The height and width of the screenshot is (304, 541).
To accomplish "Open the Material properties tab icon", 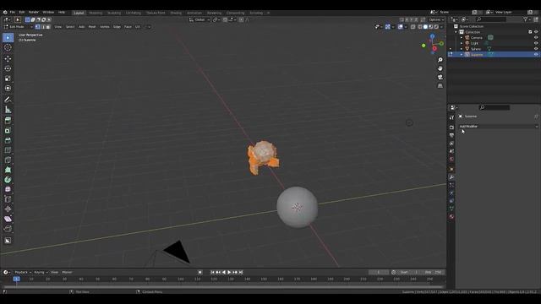I will pyautogui.click(x=451, y=216).
